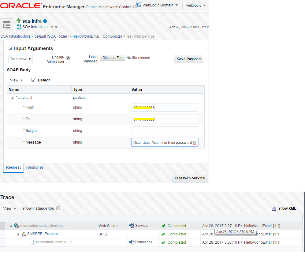Image resolution: width=305 pixels, height=270 pixels.
Task: Uncheck the Enable Validation checkbox
Action: [68, 58]
